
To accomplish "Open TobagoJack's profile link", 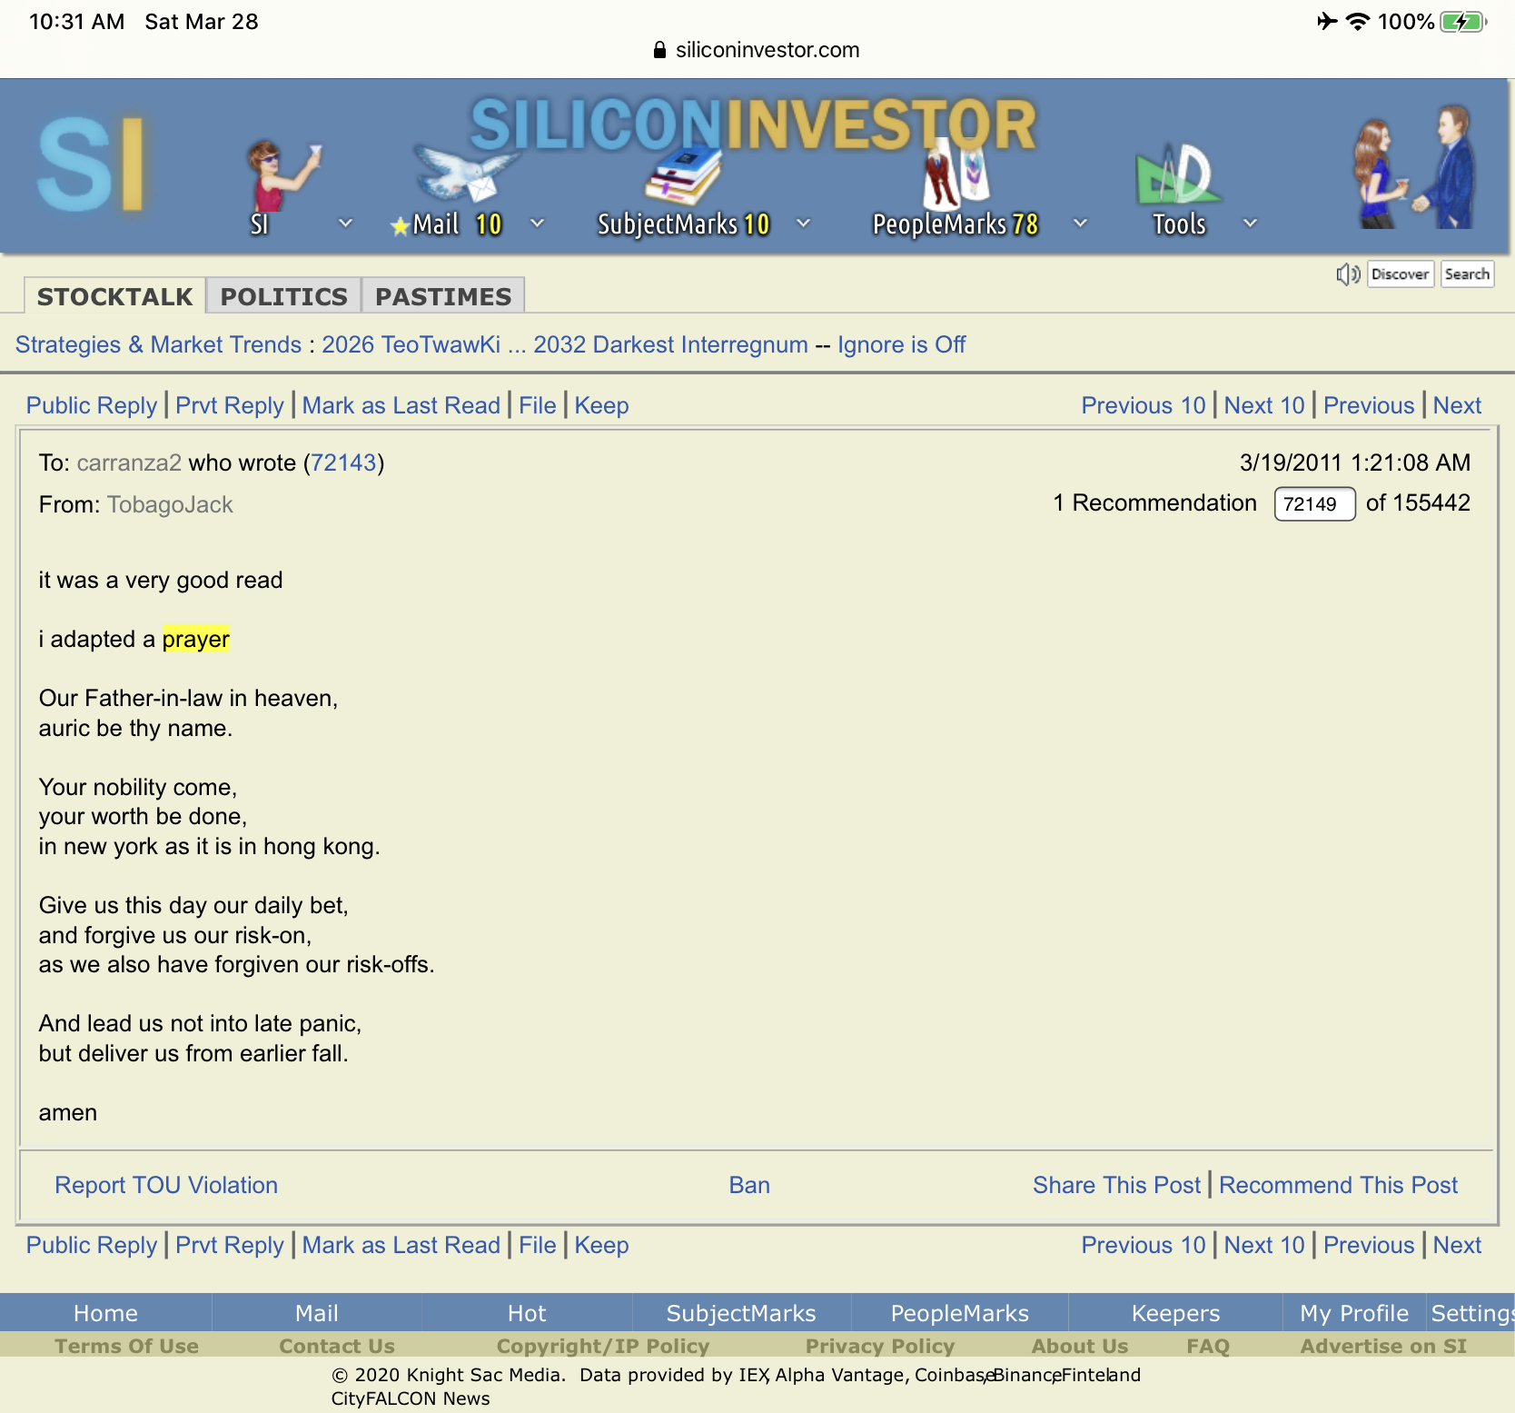I will coord(170,504).
